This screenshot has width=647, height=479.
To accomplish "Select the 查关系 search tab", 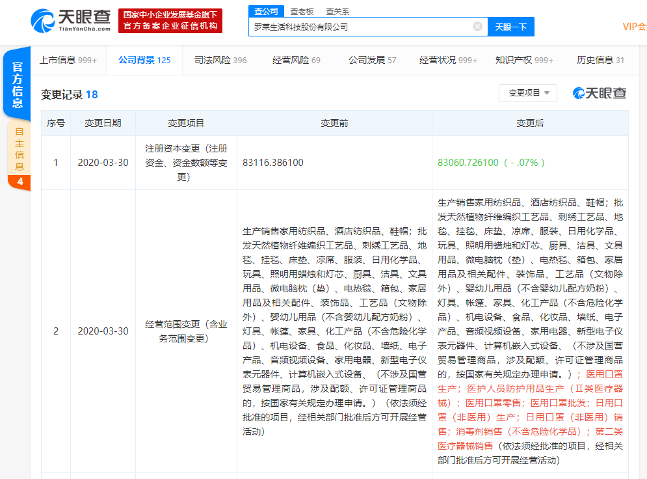I will (337, 12).
